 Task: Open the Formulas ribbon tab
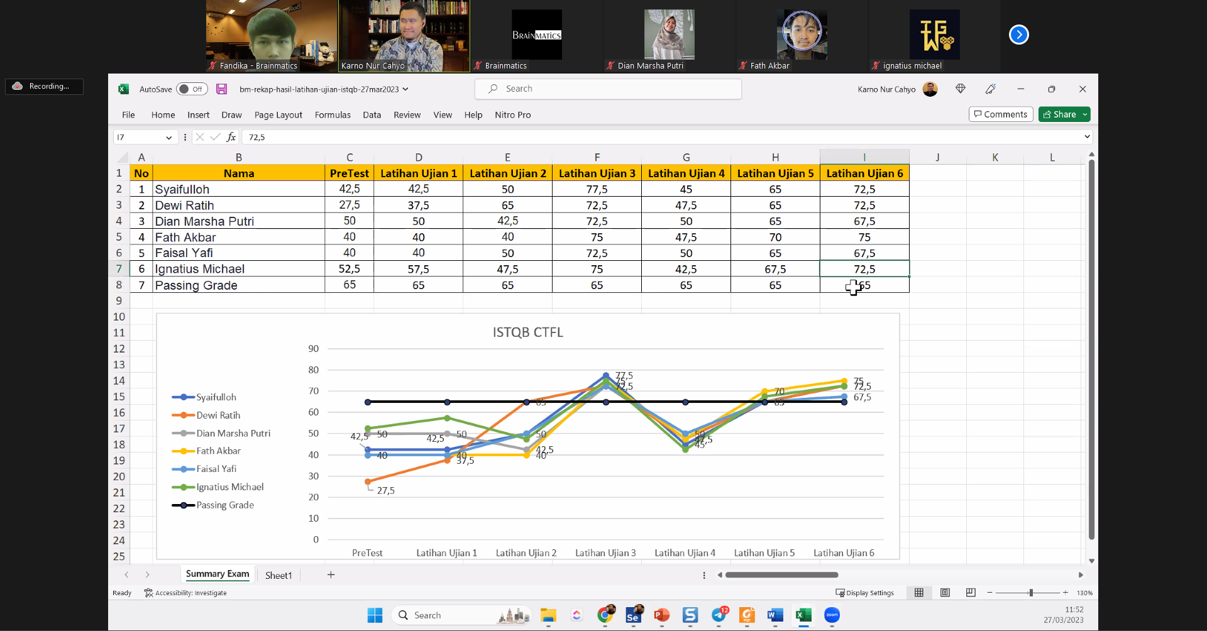point(333,115)
